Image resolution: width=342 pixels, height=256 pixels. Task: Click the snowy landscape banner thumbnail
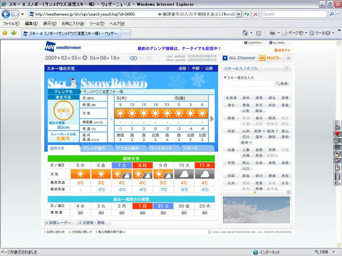click(256, 210)
